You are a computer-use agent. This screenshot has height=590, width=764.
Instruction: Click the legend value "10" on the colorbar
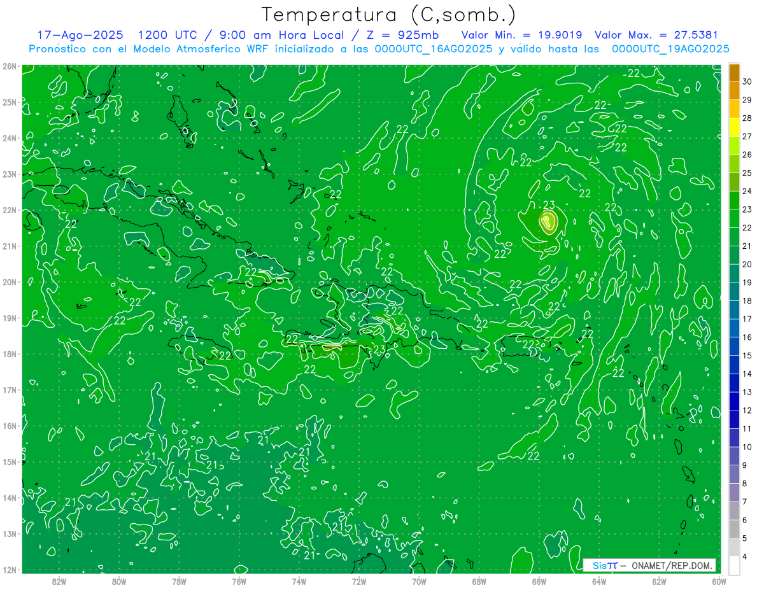[x=747, y=447]
